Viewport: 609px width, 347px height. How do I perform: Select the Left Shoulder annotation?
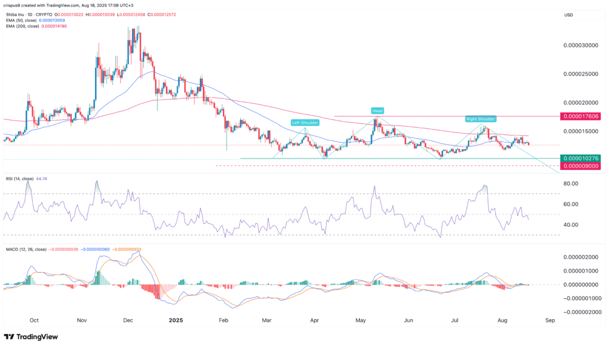point(304,123)
